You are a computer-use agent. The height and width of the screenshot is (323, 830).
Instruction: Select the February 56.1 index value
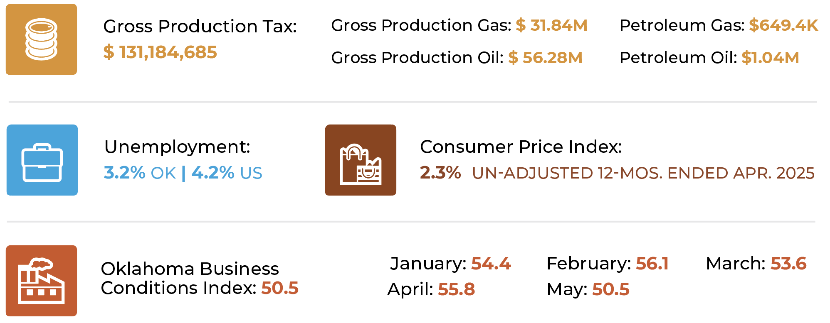click(652, 264)
